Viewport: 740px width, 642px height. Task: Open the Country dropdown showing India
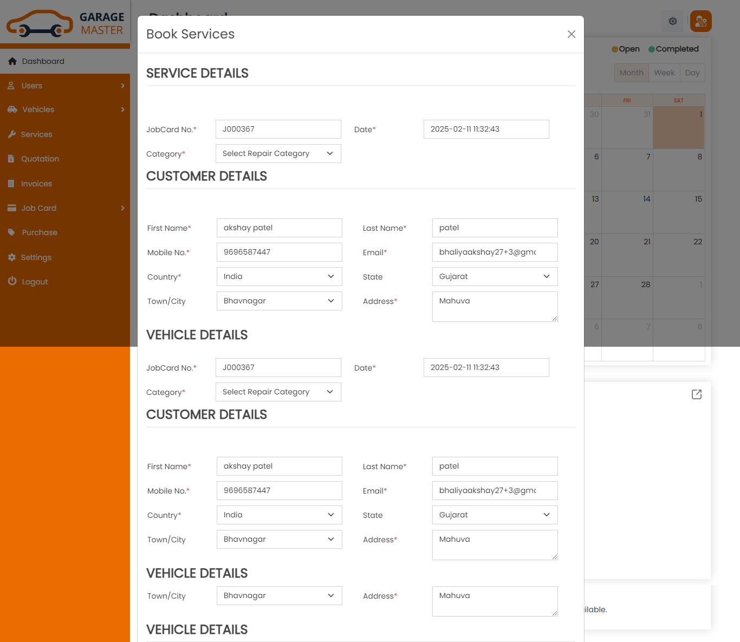click(x=279, y=276)
